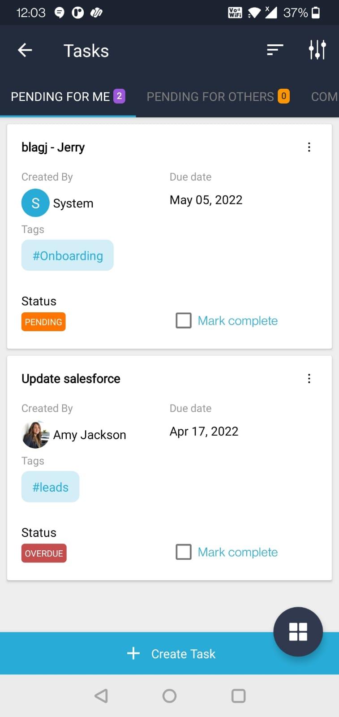This screenshot has height=717, width=339.
Task: Tap Android home navigation button
Action: coord(169,695)
